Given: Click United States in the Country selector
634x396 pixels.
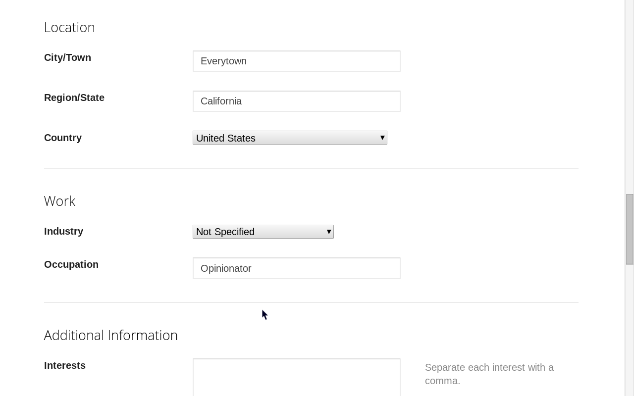Looking at the screenshot, I should point(226,138).
